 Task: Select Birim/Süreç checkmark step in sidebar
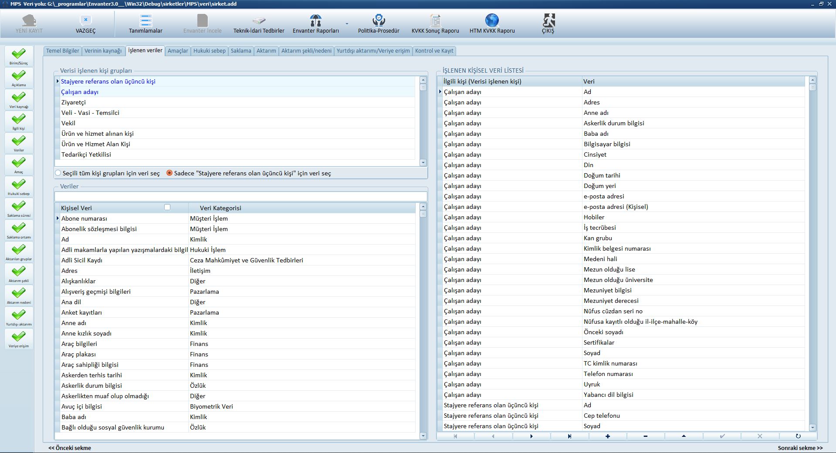coord(19,56)
